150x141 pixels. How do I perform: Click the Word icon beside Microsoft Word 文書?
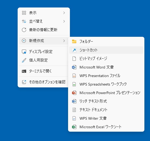74,67
